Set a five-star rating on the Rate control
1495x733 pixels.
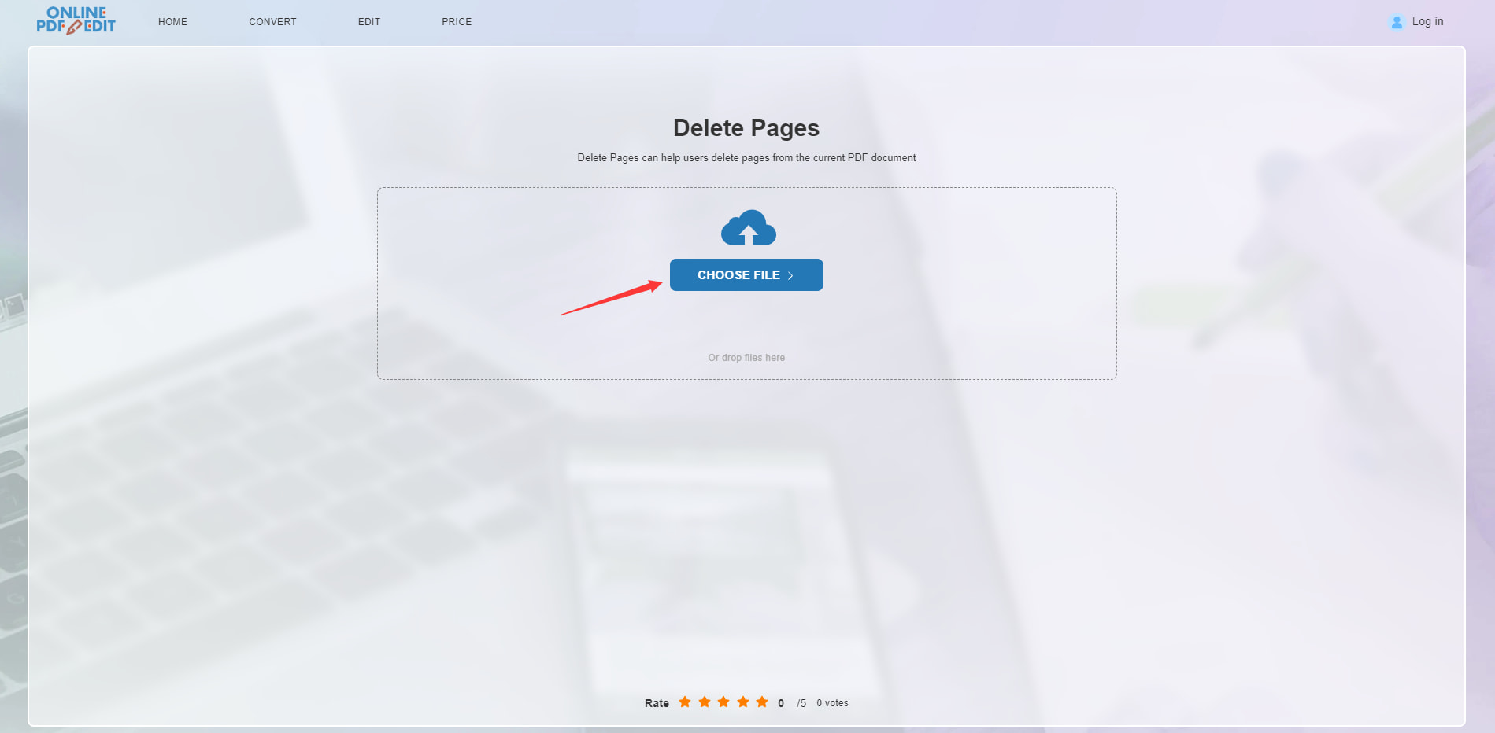click(x=761, y=702)
